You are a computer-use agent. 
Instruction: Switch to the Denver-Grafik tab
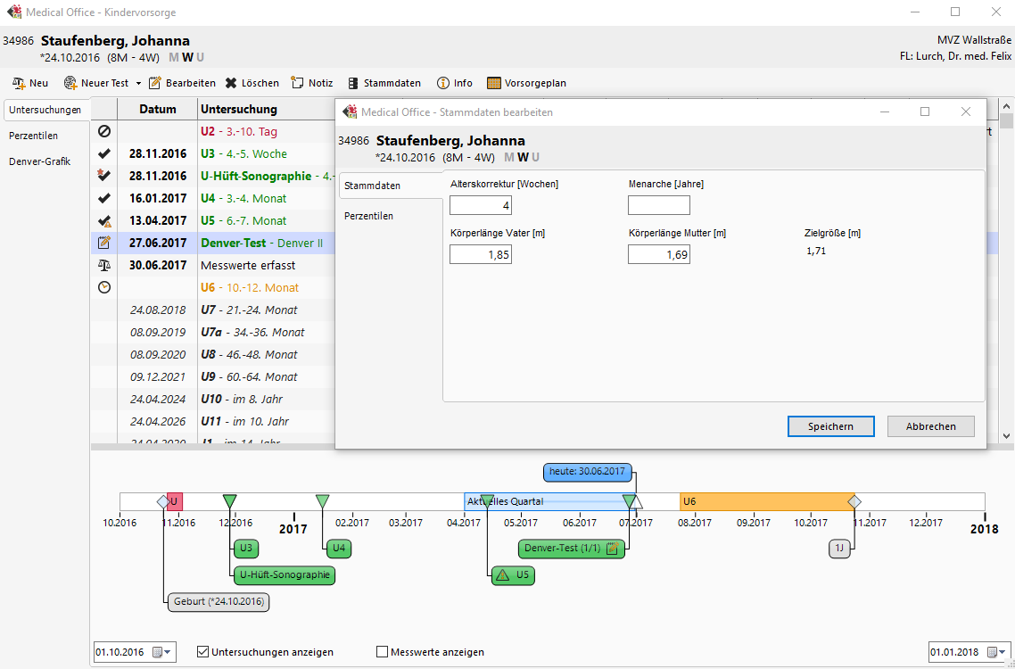[39, 161]
